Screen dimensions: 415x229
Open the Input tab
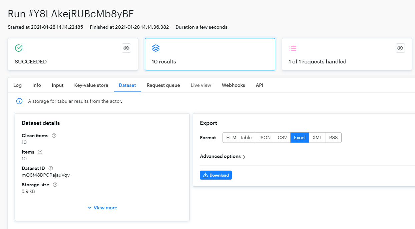coord(58,85)
